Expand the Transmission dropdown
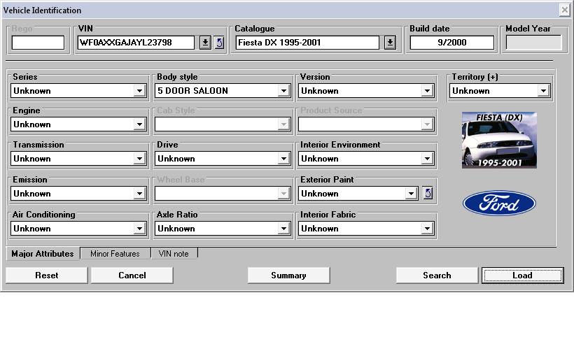This screenshot has width=574, height=358. pyautogui.click(x=139, y=159)
